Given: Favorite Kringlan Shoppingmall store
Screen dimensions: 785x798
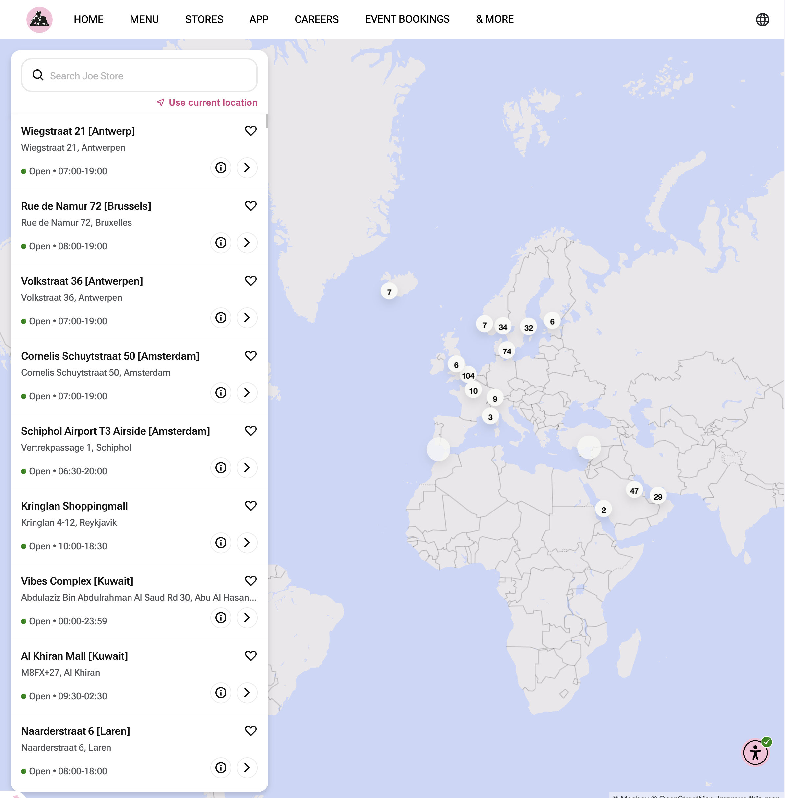Looking at the screenshot, I should 251,506.
